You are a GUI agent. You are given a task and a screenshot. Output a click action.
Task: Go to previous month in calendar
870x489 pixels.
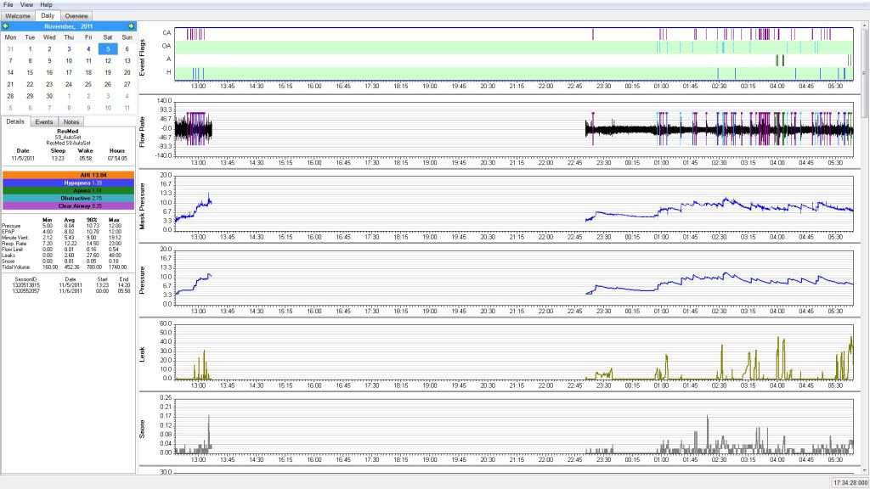[x=7, y=26]
